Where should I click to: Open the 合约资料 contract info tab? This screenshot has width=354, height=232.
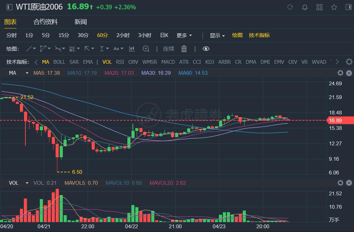46,21
